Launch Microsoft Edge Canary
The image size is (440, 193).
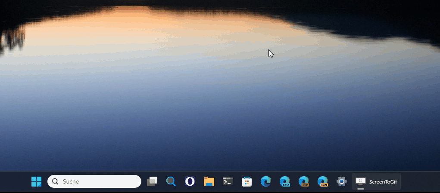point(323,181)
